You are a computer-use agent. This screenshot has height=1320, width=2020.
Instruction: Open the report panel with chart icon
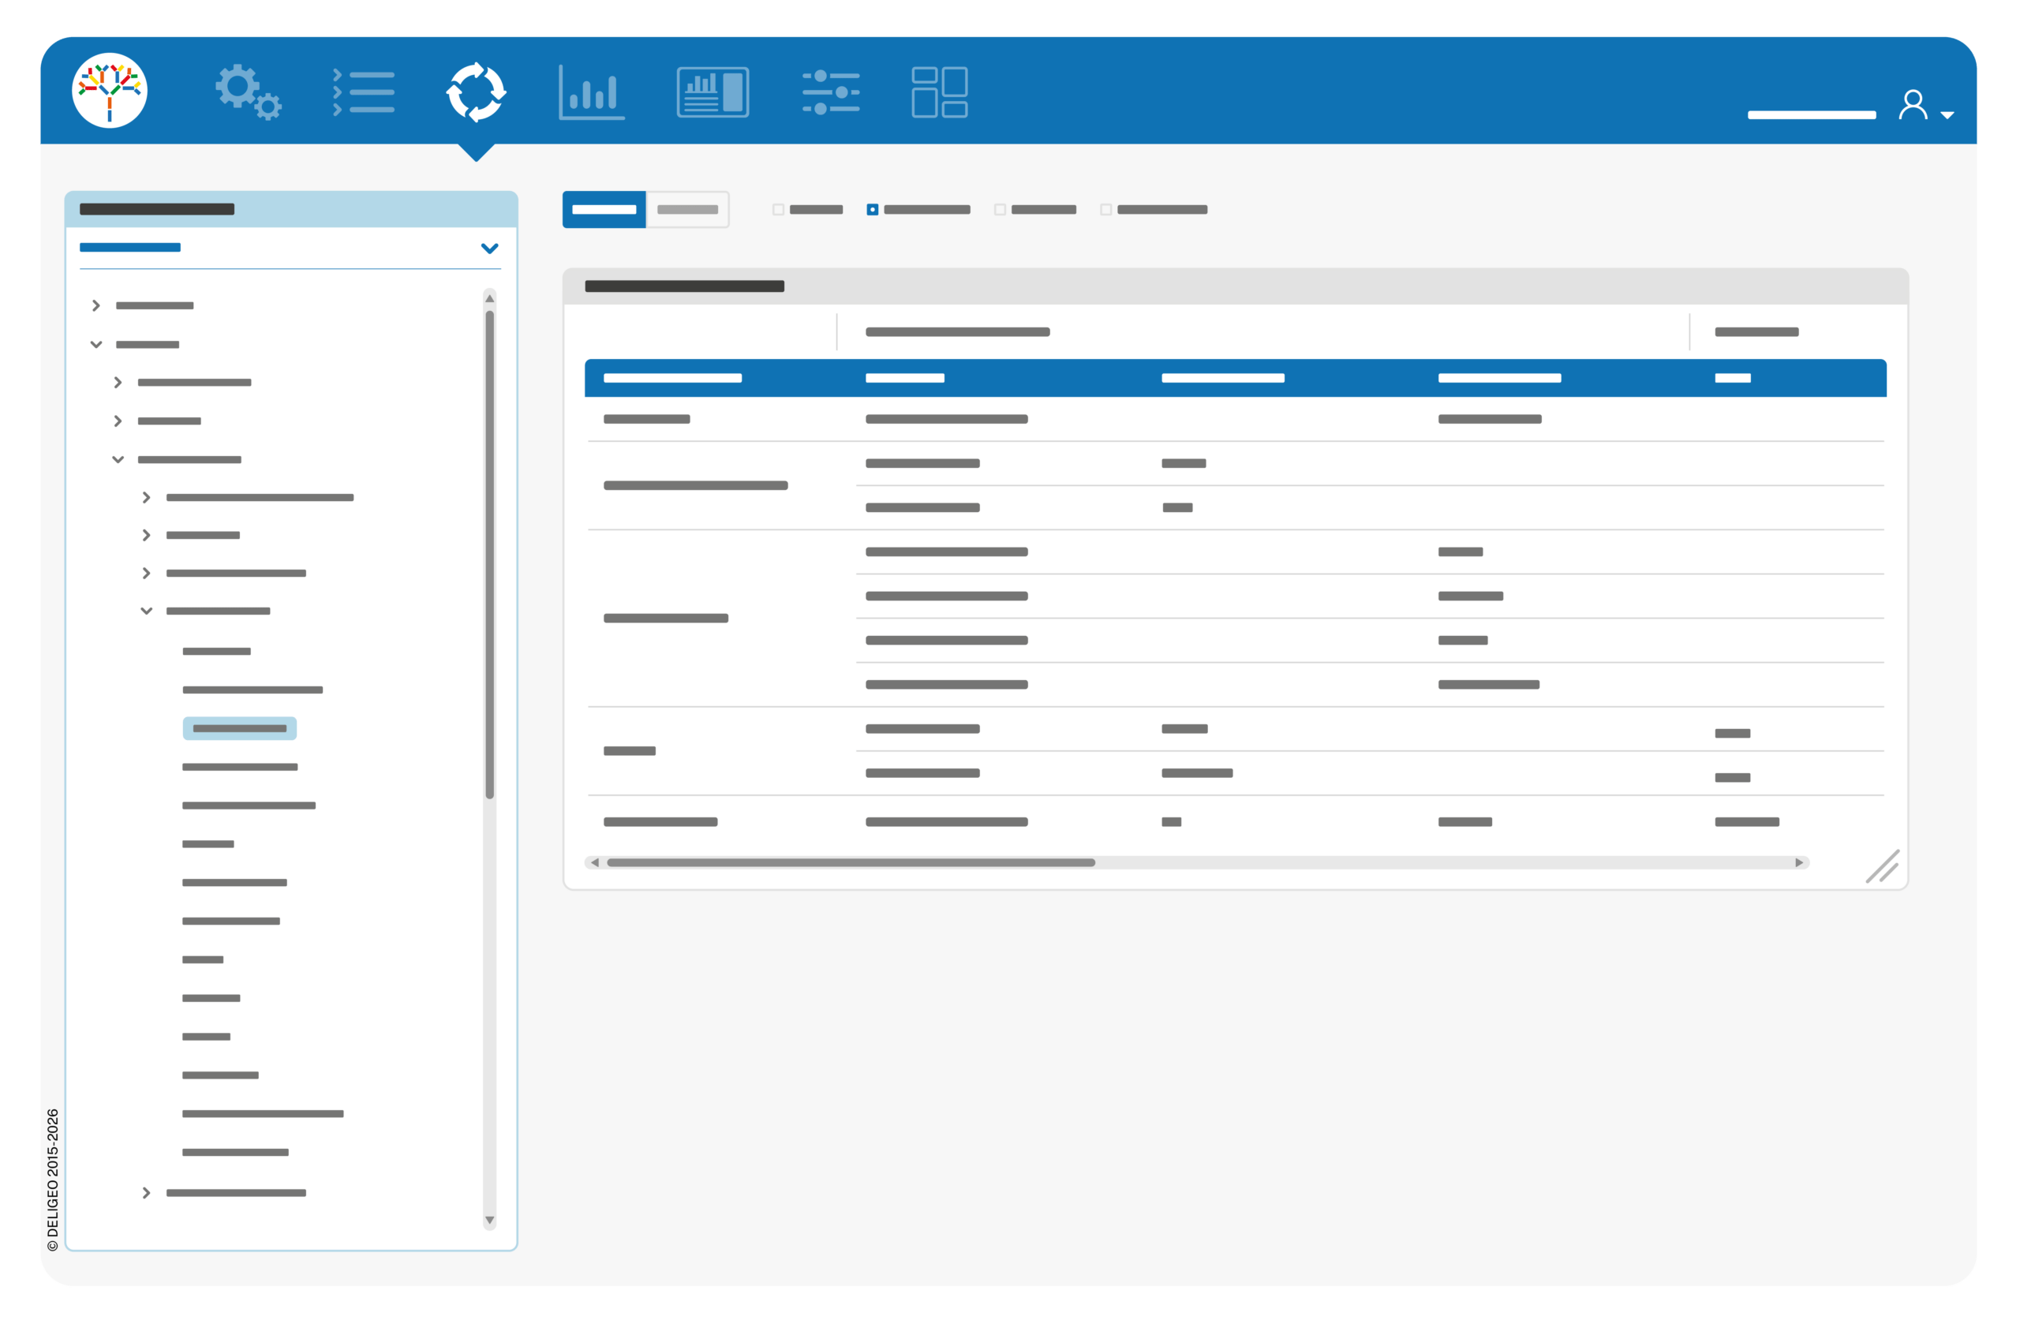tap(713, 92)
